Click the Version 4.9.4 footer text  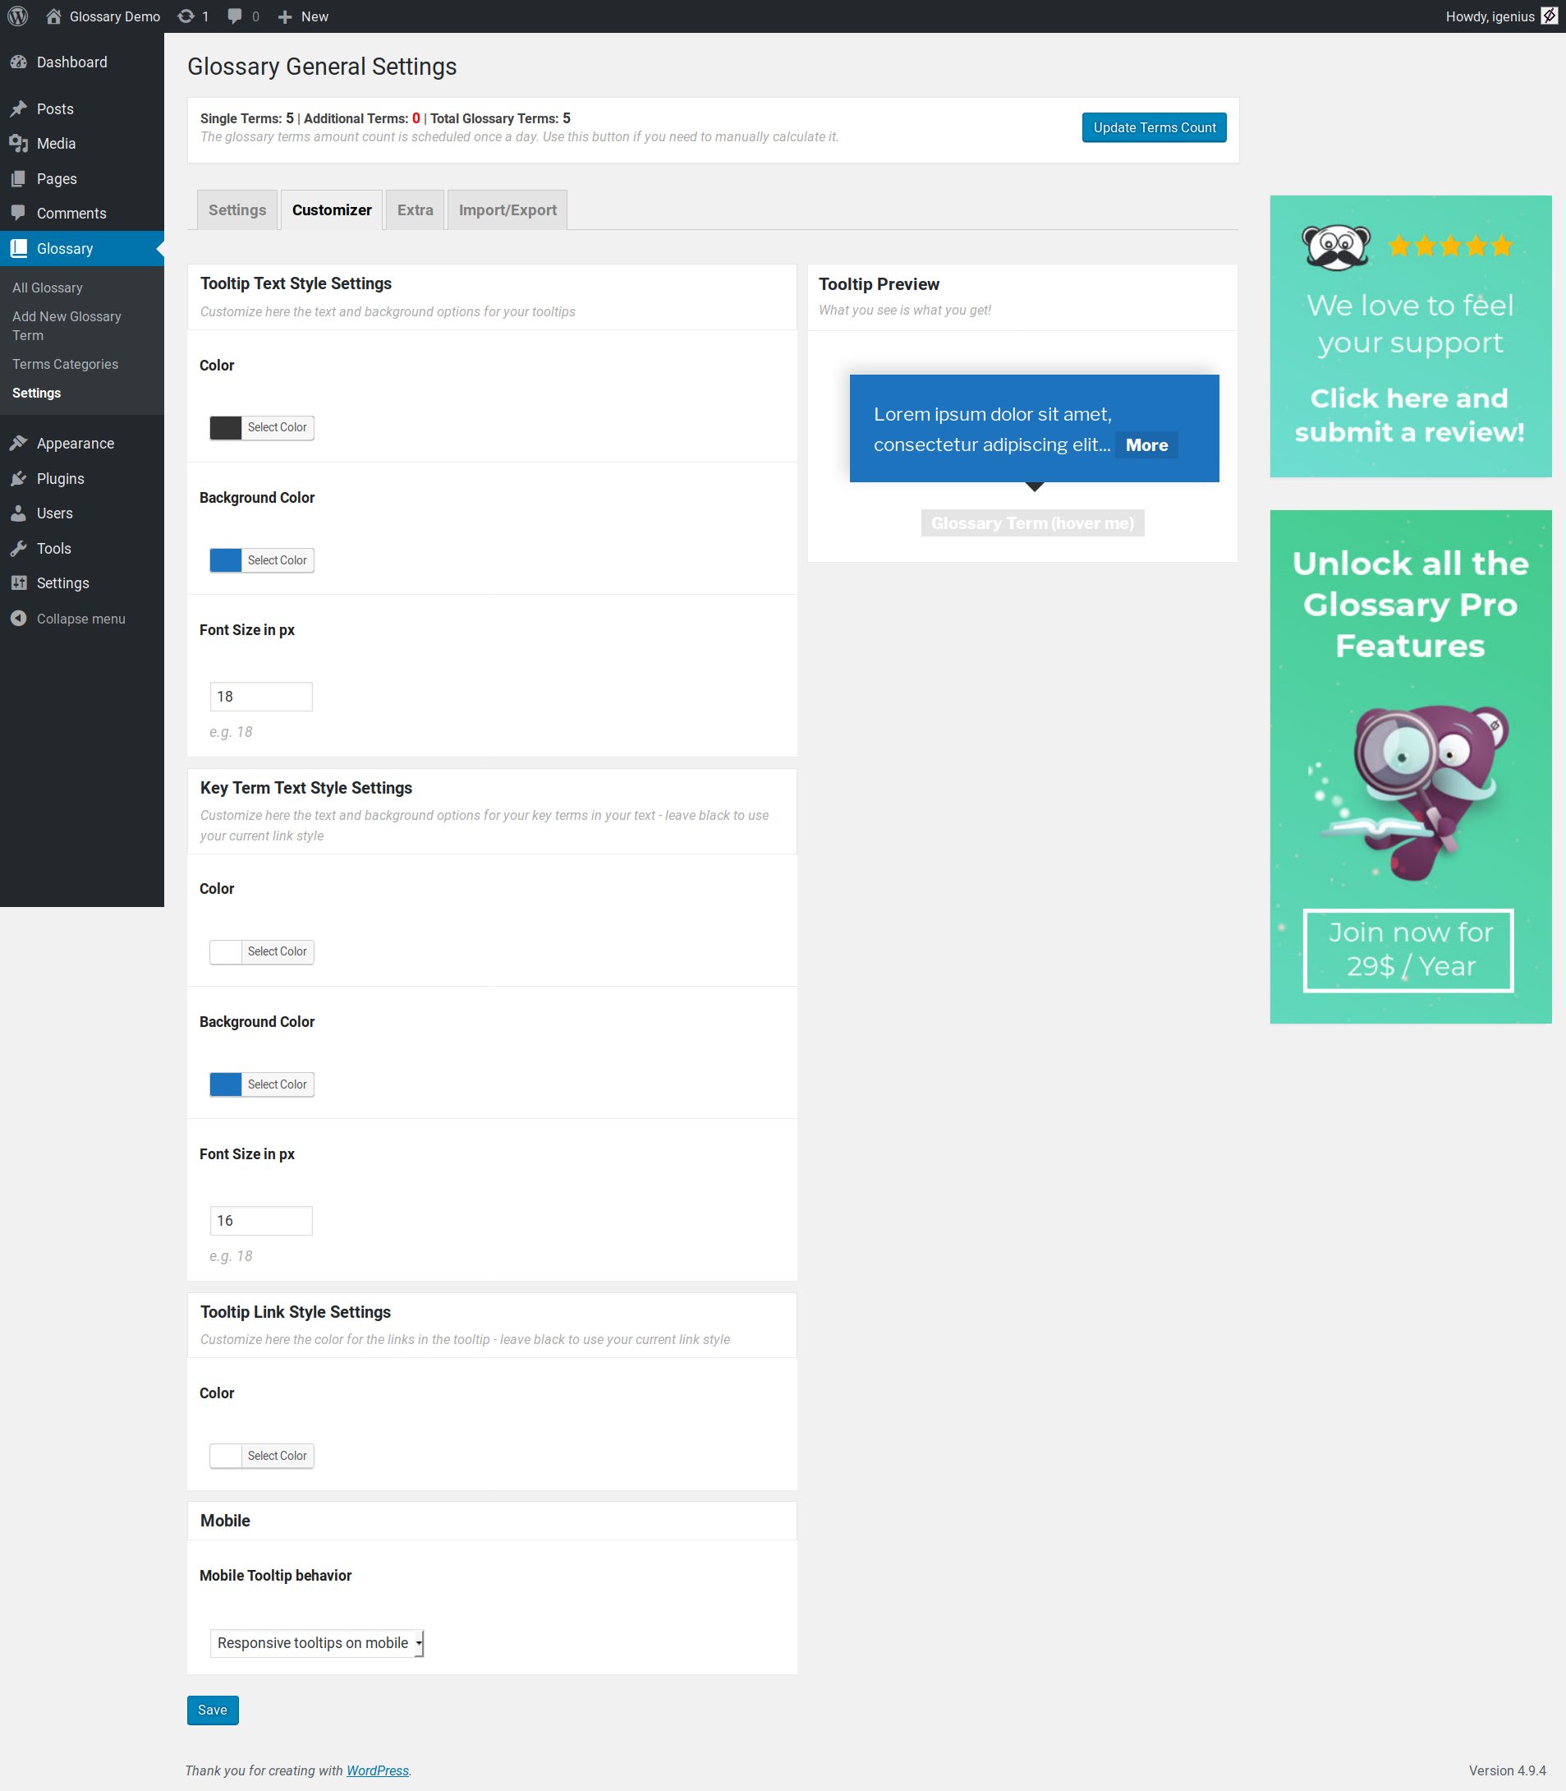click(1507, 1770)
